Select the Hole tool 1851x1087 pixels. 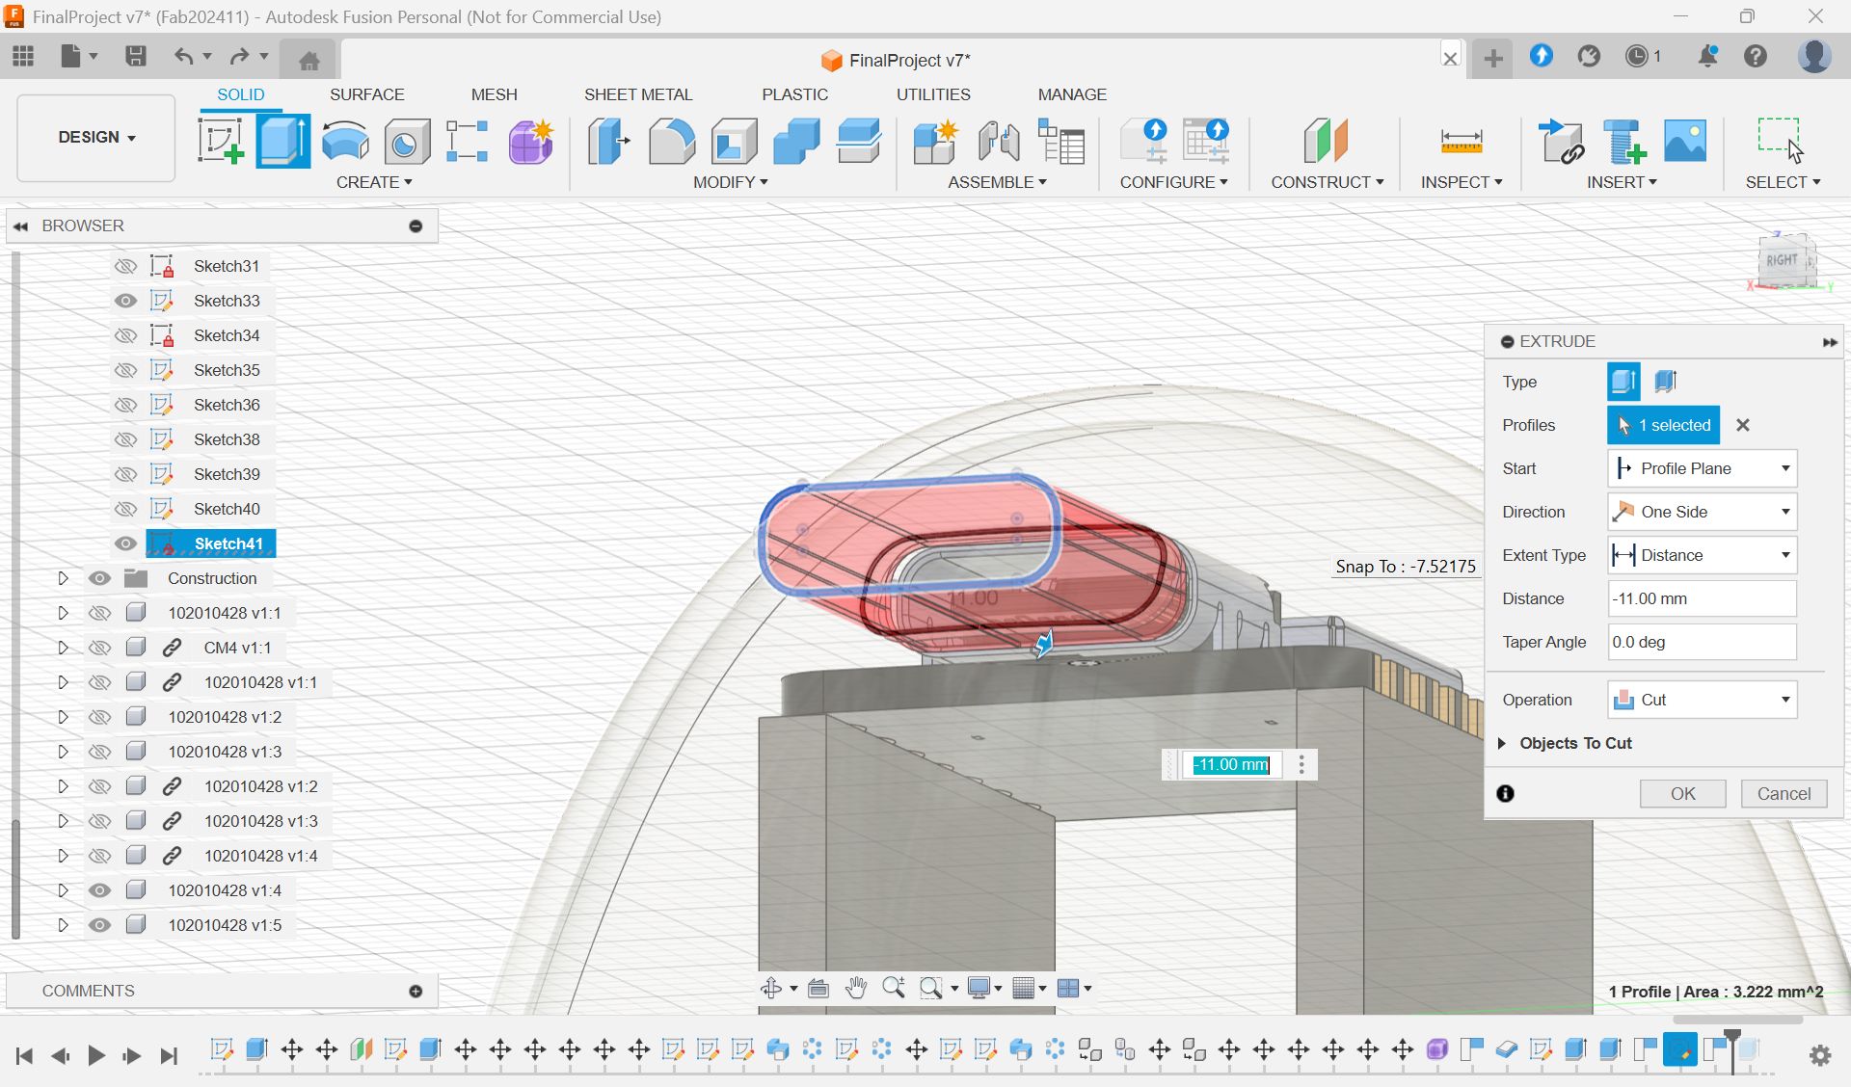coord(407,141)
